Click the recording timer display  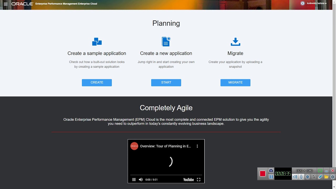click(283, 174)
